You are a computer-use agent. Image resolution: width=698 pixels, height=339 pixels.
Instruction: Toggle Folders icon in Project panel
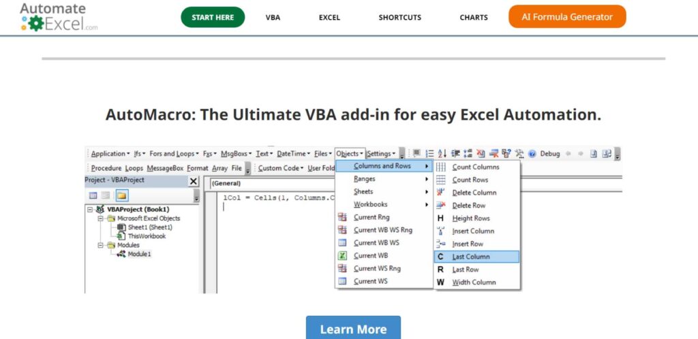121,195
